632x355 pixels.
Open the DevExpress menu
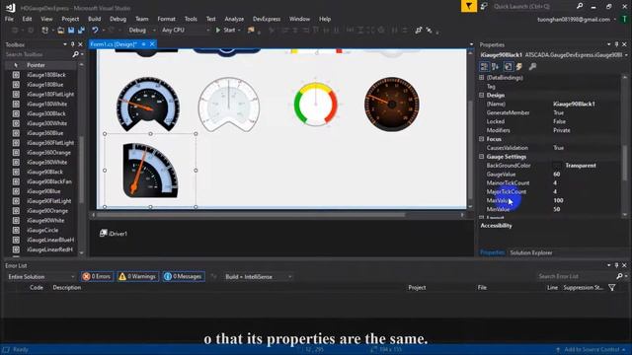pos(267,19)
